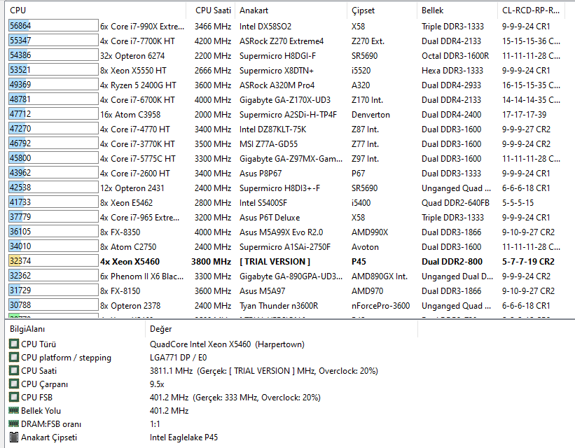Select the 4x Ryzen 5 2400G HT row

tap(287, 85)
